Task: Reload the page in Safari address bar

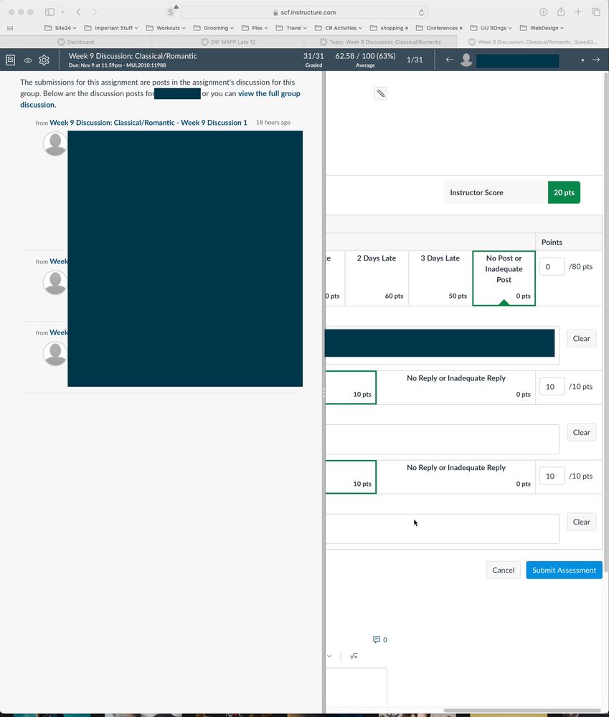Action: pyautogui.click(x=421, y=12)
